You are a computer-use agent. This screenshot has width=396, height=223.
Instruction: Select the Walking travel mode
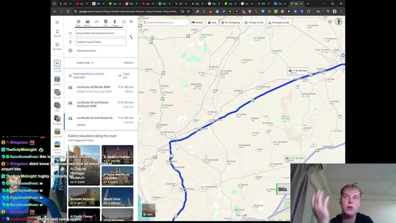click(x=115, y=22)
